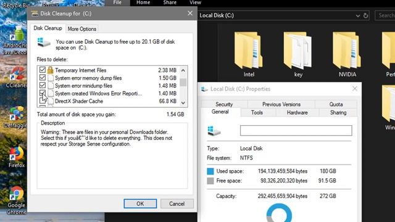395x222 pixels.
Task: Click the lock icon beside Temporary Internet Files
Action: point(51,70)
